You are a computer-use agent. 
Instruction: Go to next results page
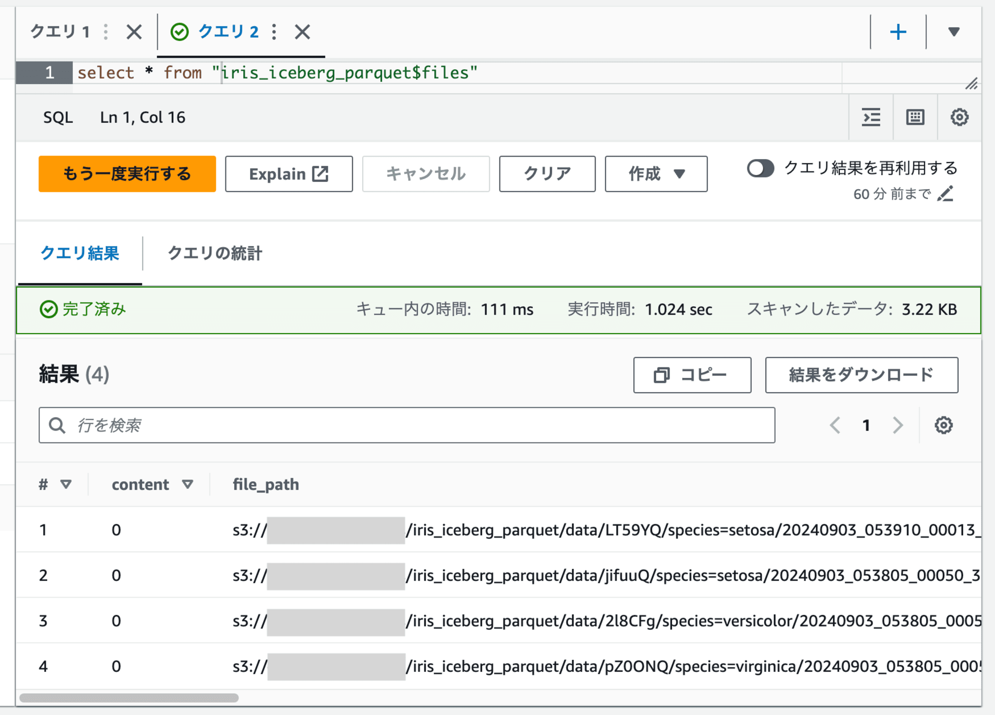(x=897, y=425)
